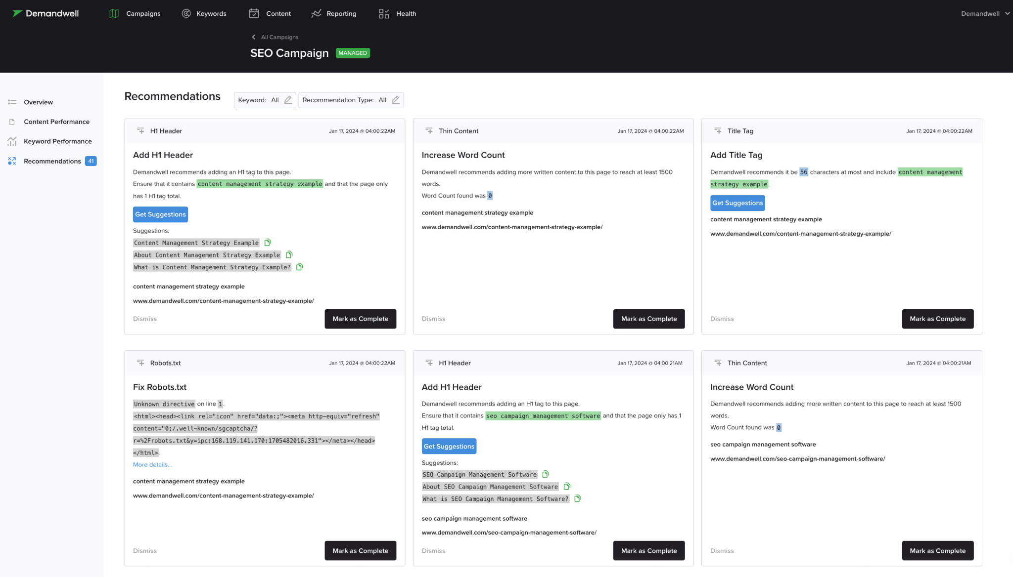1013x577 pixels.
Task: Click the Campaigns icon in top navigation
Action: 113,13
